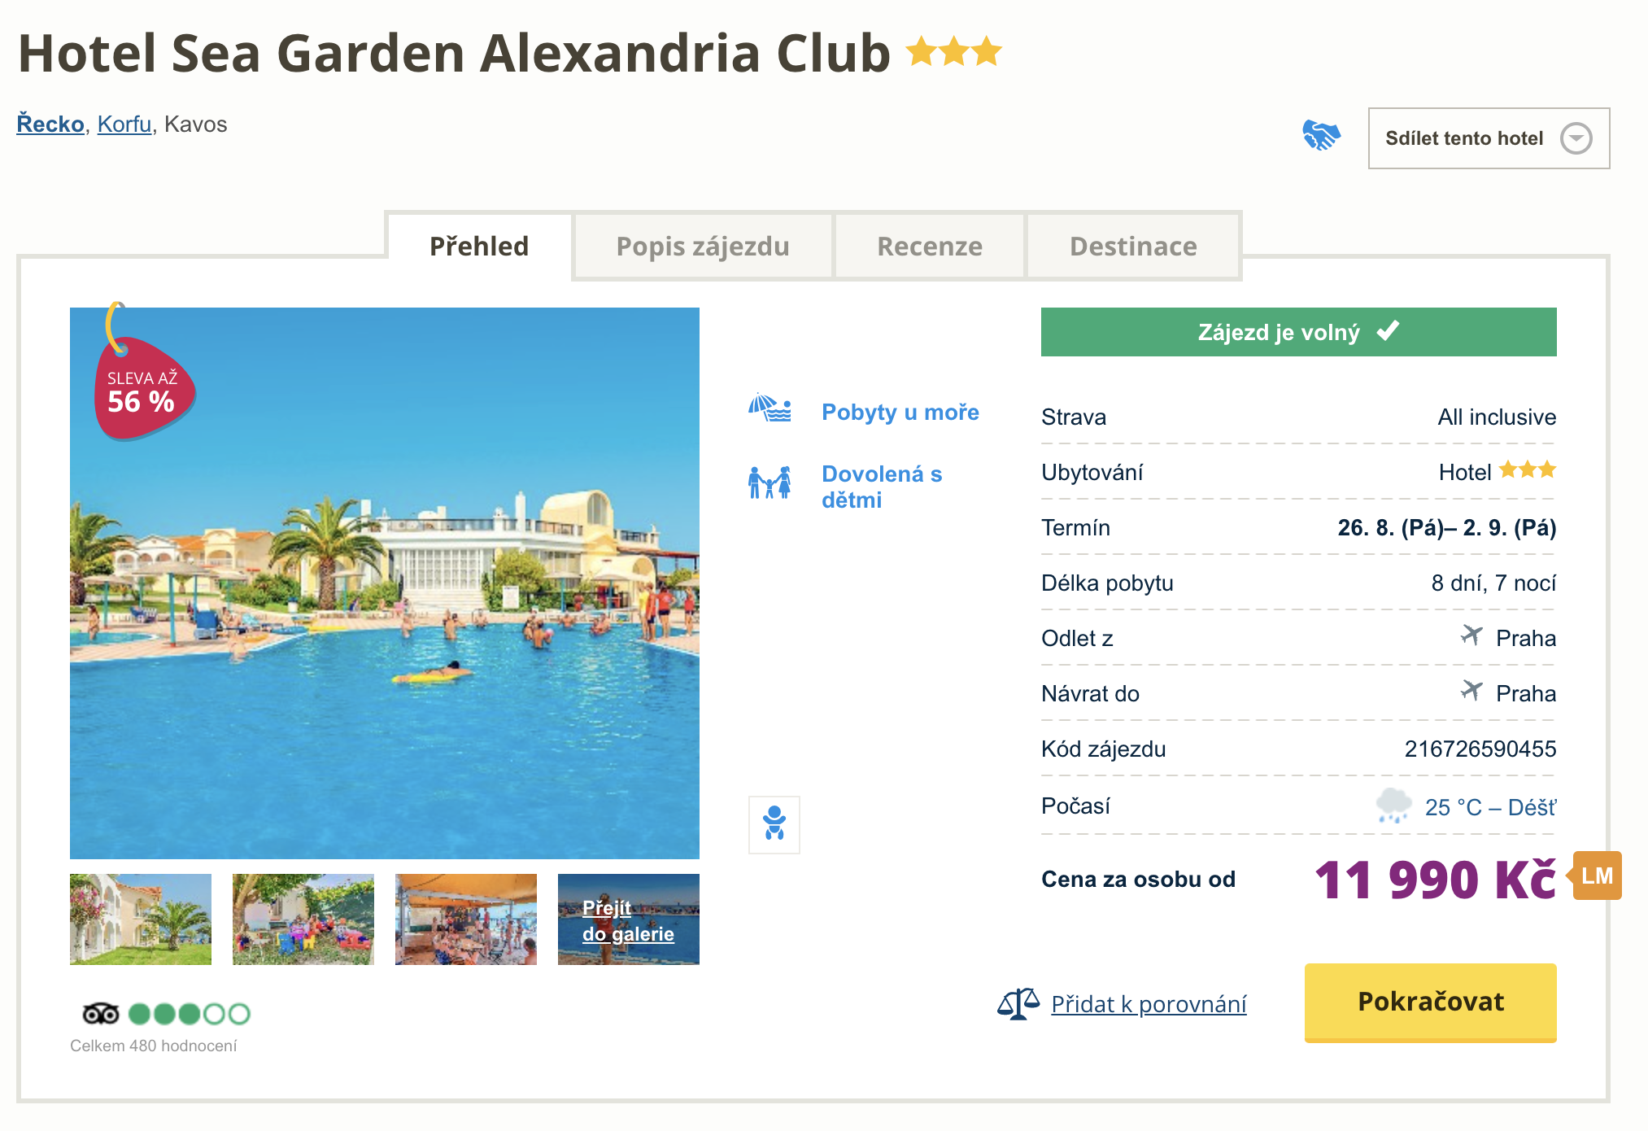
Task: Click the TripAdvisor owl logo
Action: (101, 1014)
